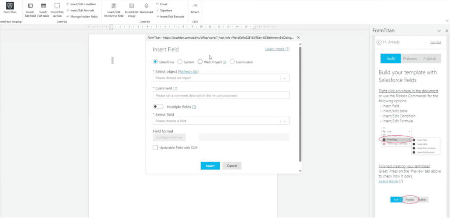
Task: Choose Insert/Edit condition command
Action: [x=81, y=4]
